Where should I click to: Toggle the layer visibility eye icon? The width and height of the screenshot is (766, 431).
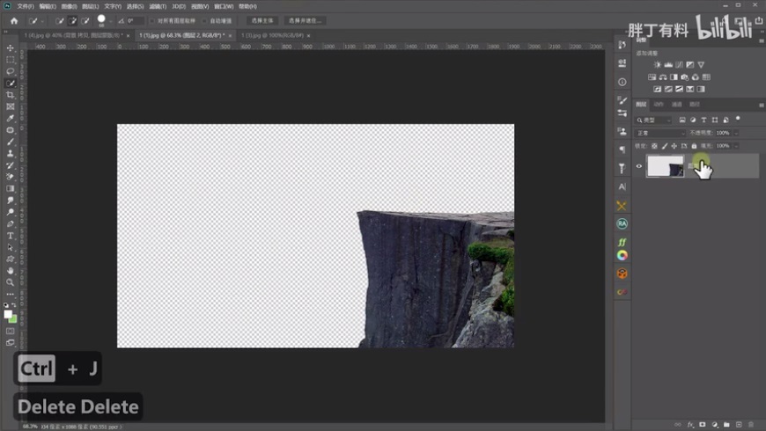[x=640, y=165]
